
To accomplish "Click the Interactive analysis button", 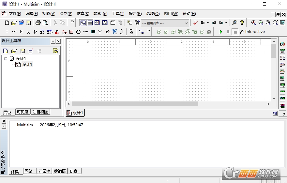I will pos(252,32).
